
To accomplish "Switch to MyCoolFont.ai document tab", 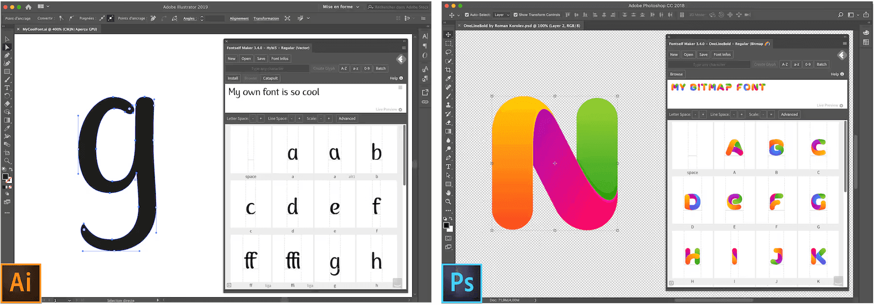I will click(x=60, y=29).
